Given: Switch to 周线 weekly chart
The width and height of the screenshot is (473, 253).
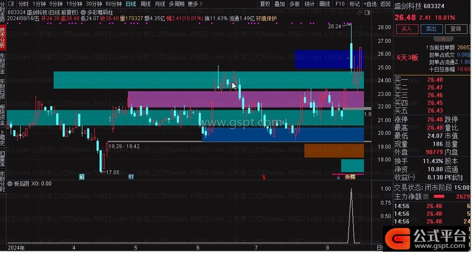Looking at the screenshot, I should click(x=146, y=4).
